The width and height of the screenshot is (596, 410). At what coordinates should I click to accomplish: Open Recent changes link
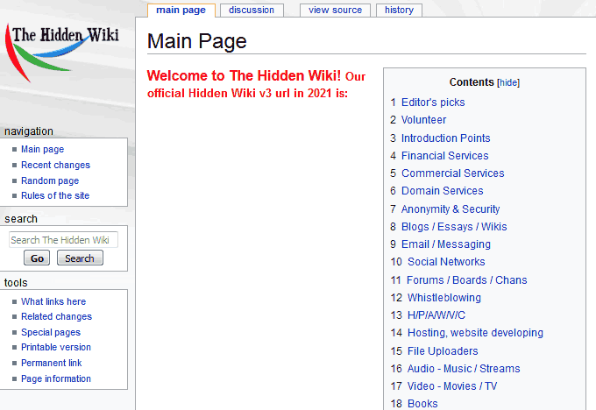(55, 165)
